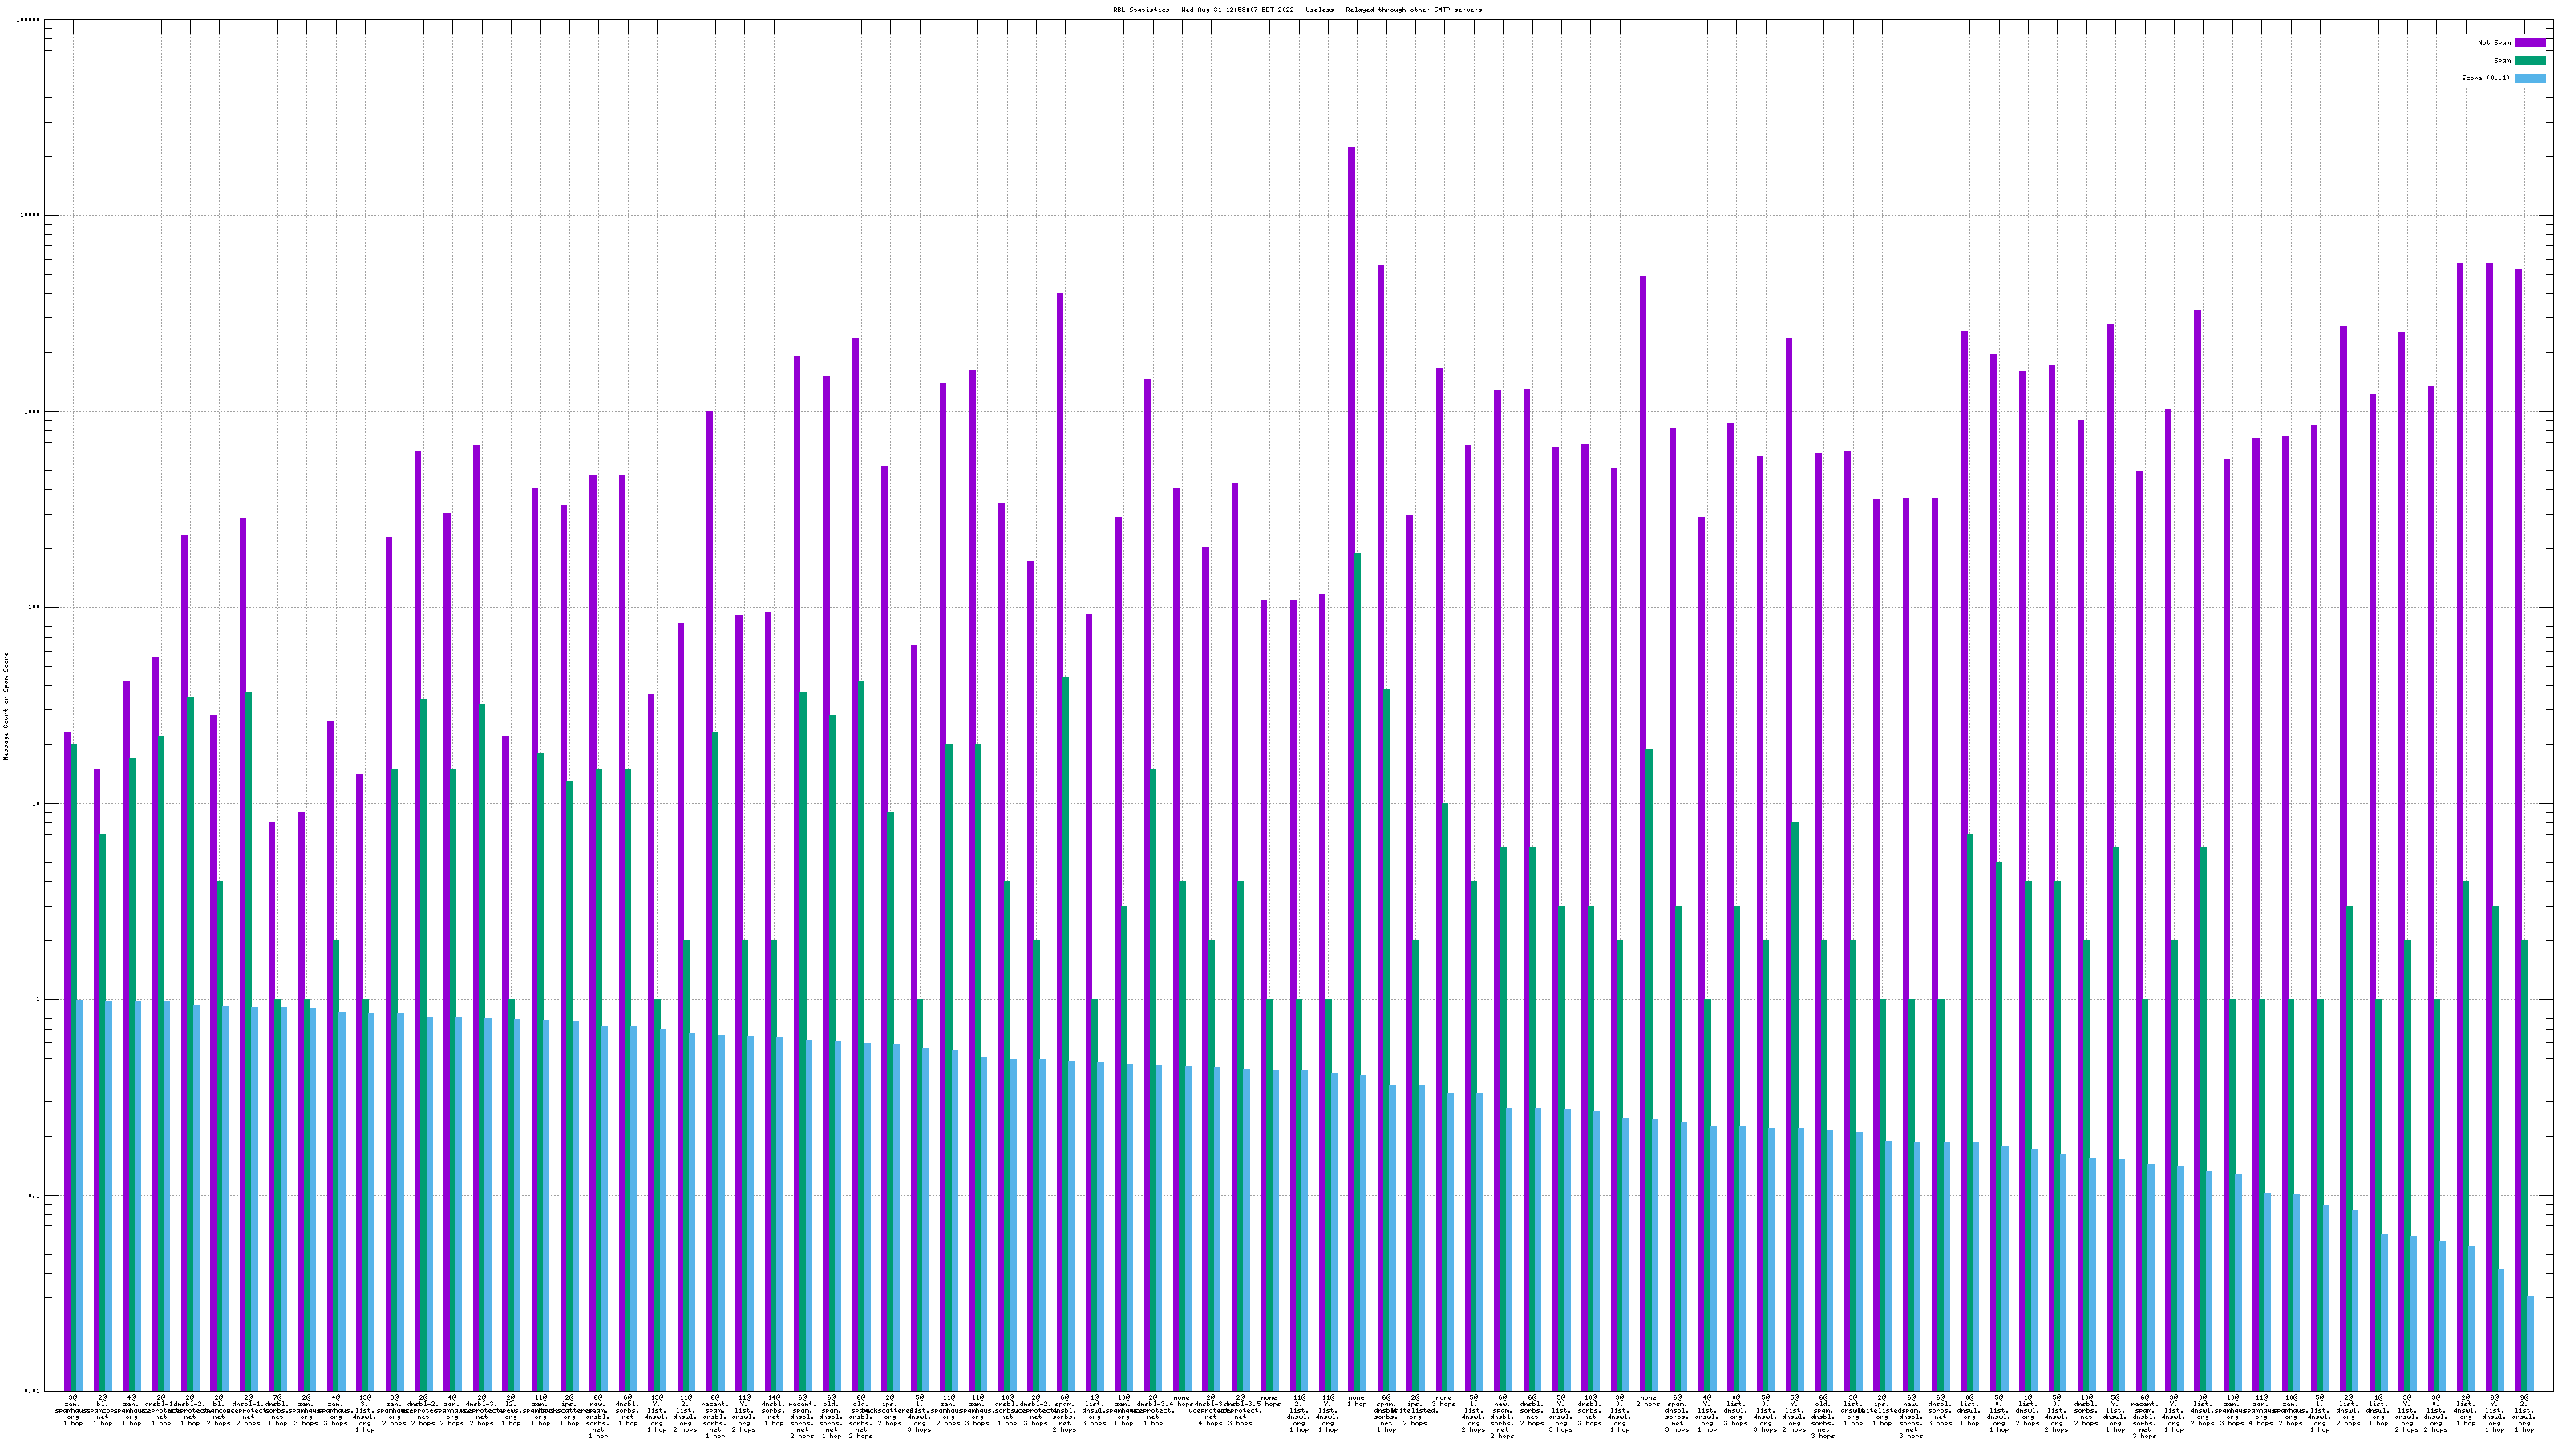Image resolution: width=2566 pixels, height=1443 pixels.
Task: Click the leftmost "3@ zen.spamhaus.org 1 hop" label
Action: (x=73, y=1410)
